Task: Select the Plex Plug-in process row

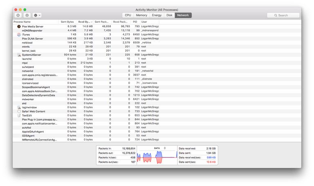Action: 157,119
